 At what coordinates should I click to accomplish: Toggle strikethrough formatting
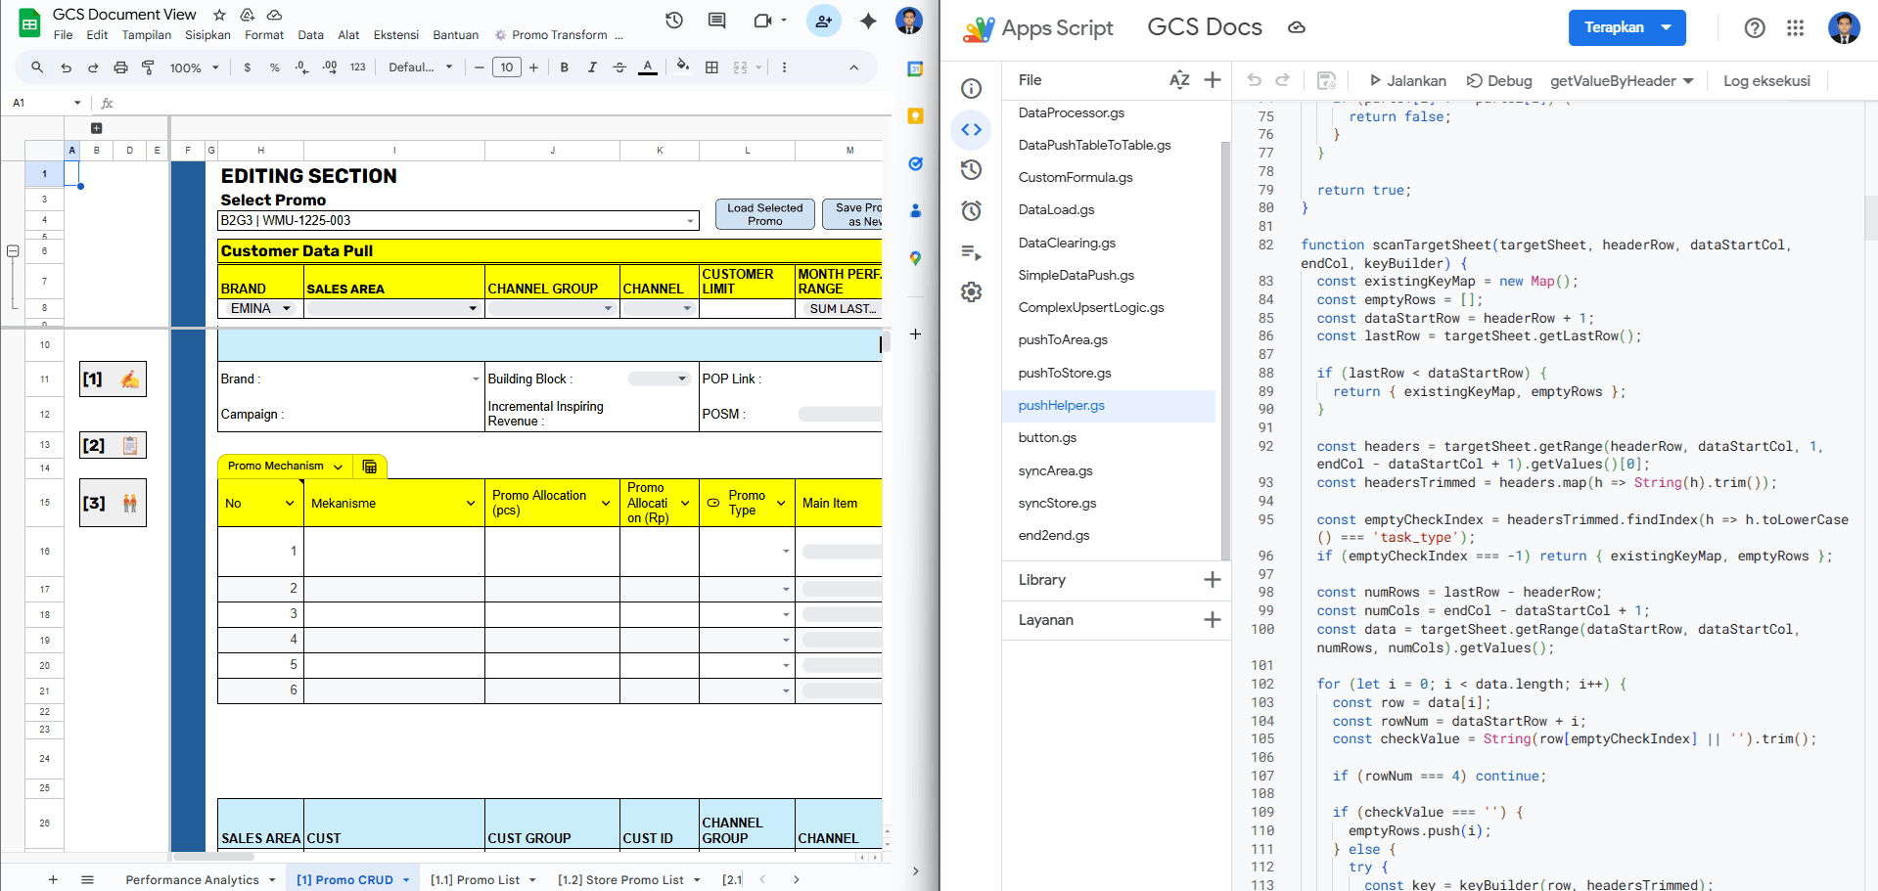(x=619, y=67)
